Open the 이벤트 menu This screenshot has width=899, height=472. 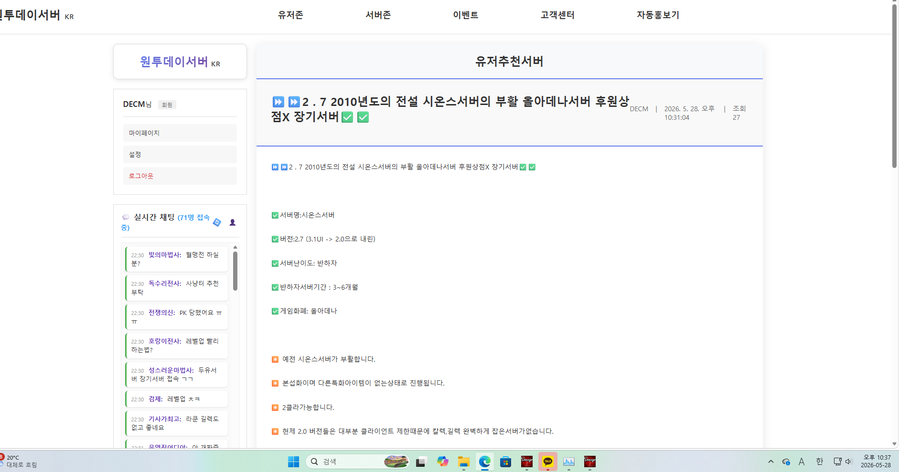click(466, 15)
